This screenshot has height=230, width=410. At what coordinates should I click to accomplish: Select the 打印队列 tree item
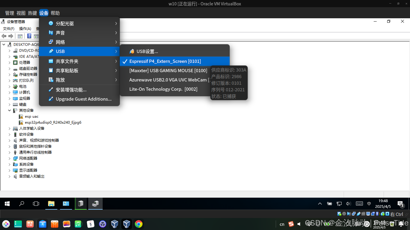point(26,81)
